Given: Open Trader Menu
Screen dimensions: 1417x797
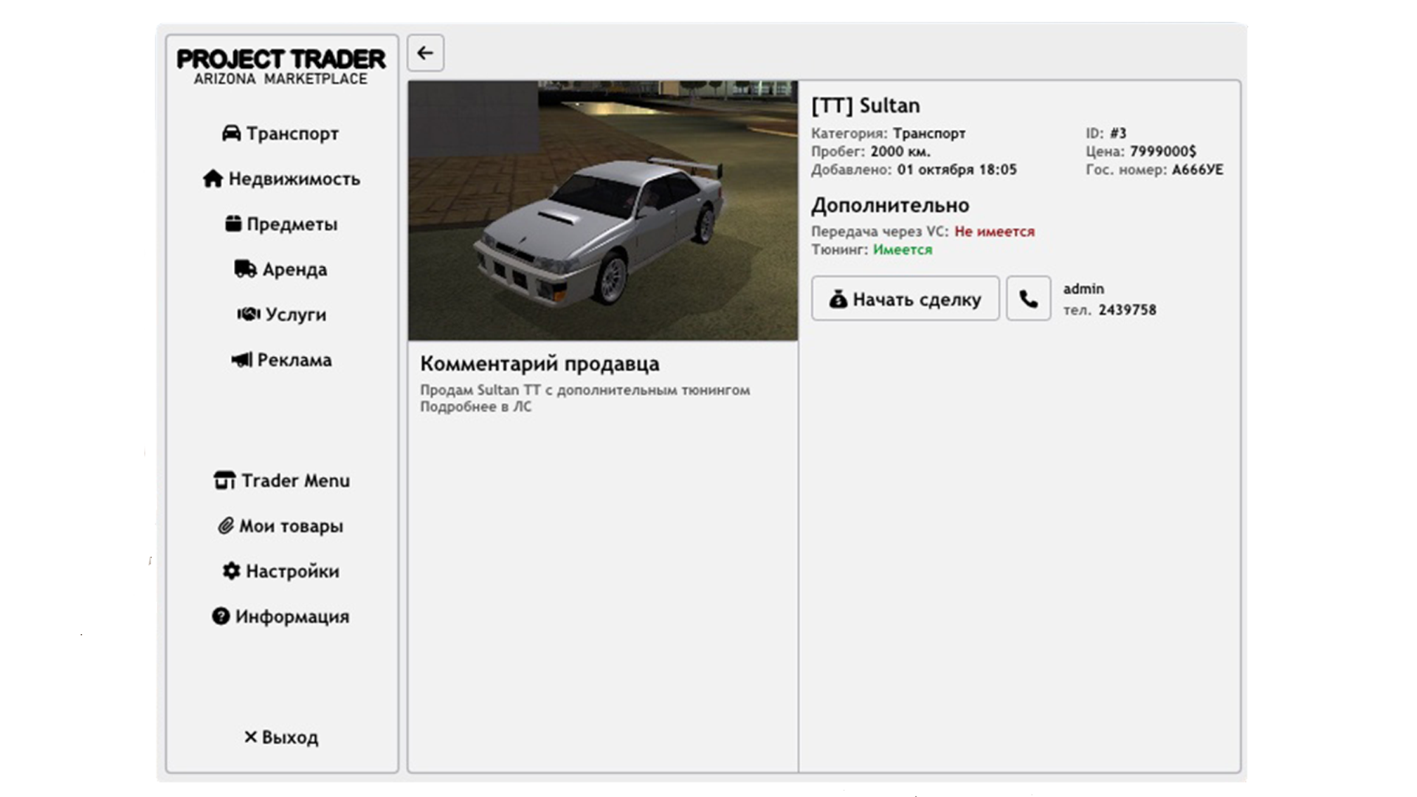Looking at the screenshot, I should (281, 480).
